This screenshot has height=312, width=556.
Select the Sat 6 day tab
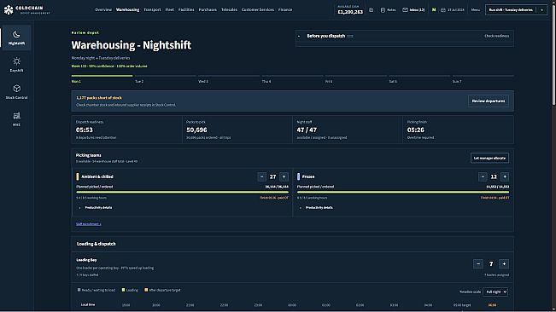419,79
